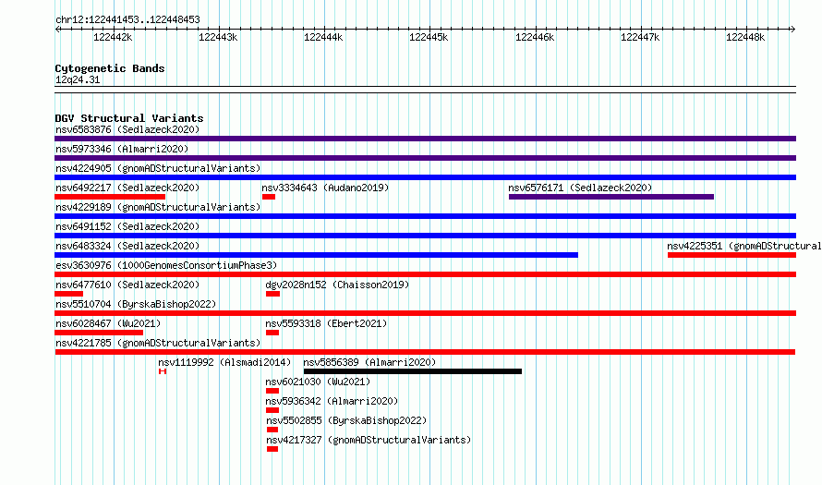Click the small red bar under nsv3334643
The width and height of the screenshot is (822, 485).
tap(269, 197)
